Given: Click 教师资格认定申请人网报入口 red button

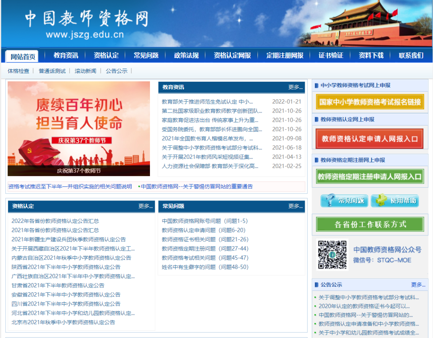Looking at the screenshot, I should (370, 139).
